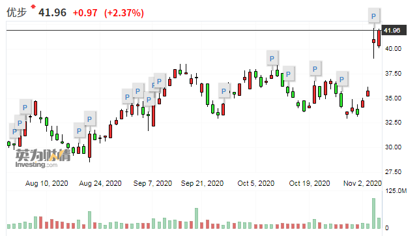
Task: Select the P marker above Oct 19 red candle
Action: (x=315, y=69)
